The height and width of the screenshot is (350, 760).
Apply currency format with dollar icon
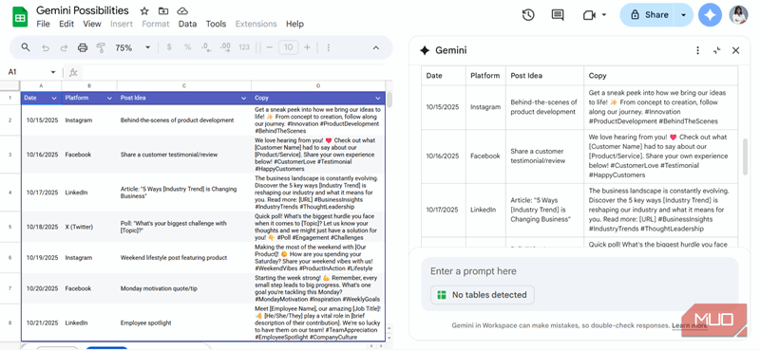[169, 47]
